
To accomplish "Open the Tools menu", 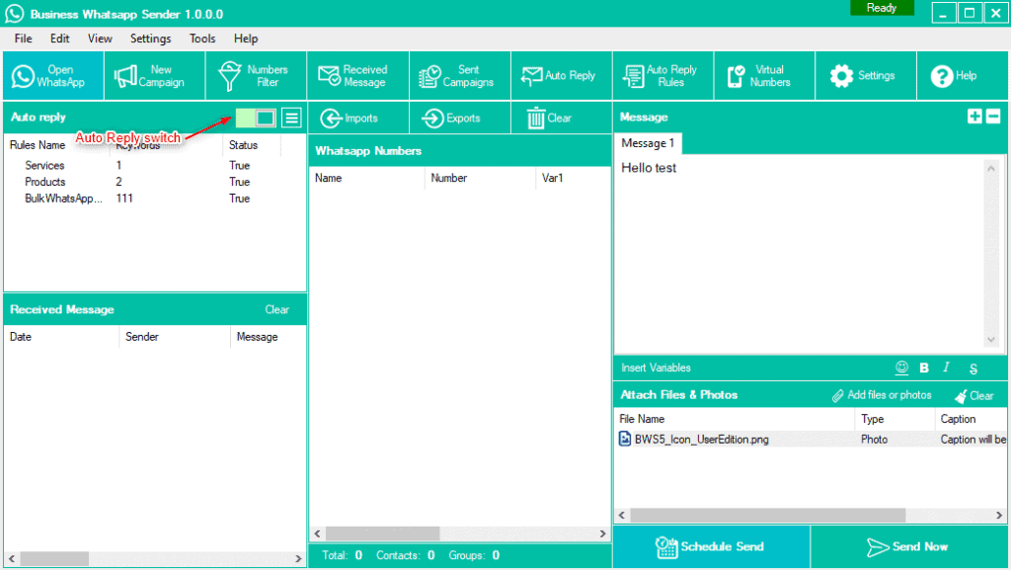I will coord(202,39).
